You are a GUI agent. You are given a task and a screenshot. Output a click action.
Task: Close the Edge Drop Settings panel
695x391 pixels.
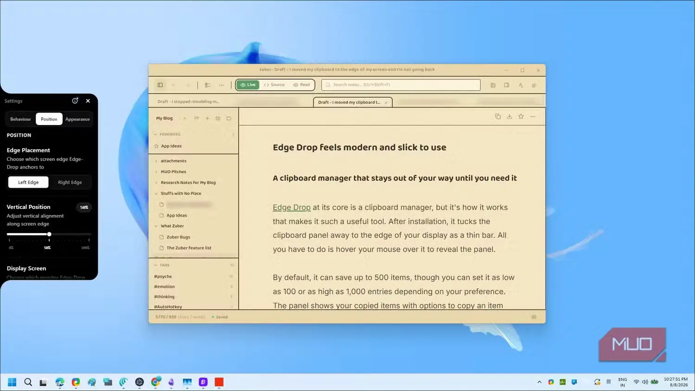[x=88, y=101]
